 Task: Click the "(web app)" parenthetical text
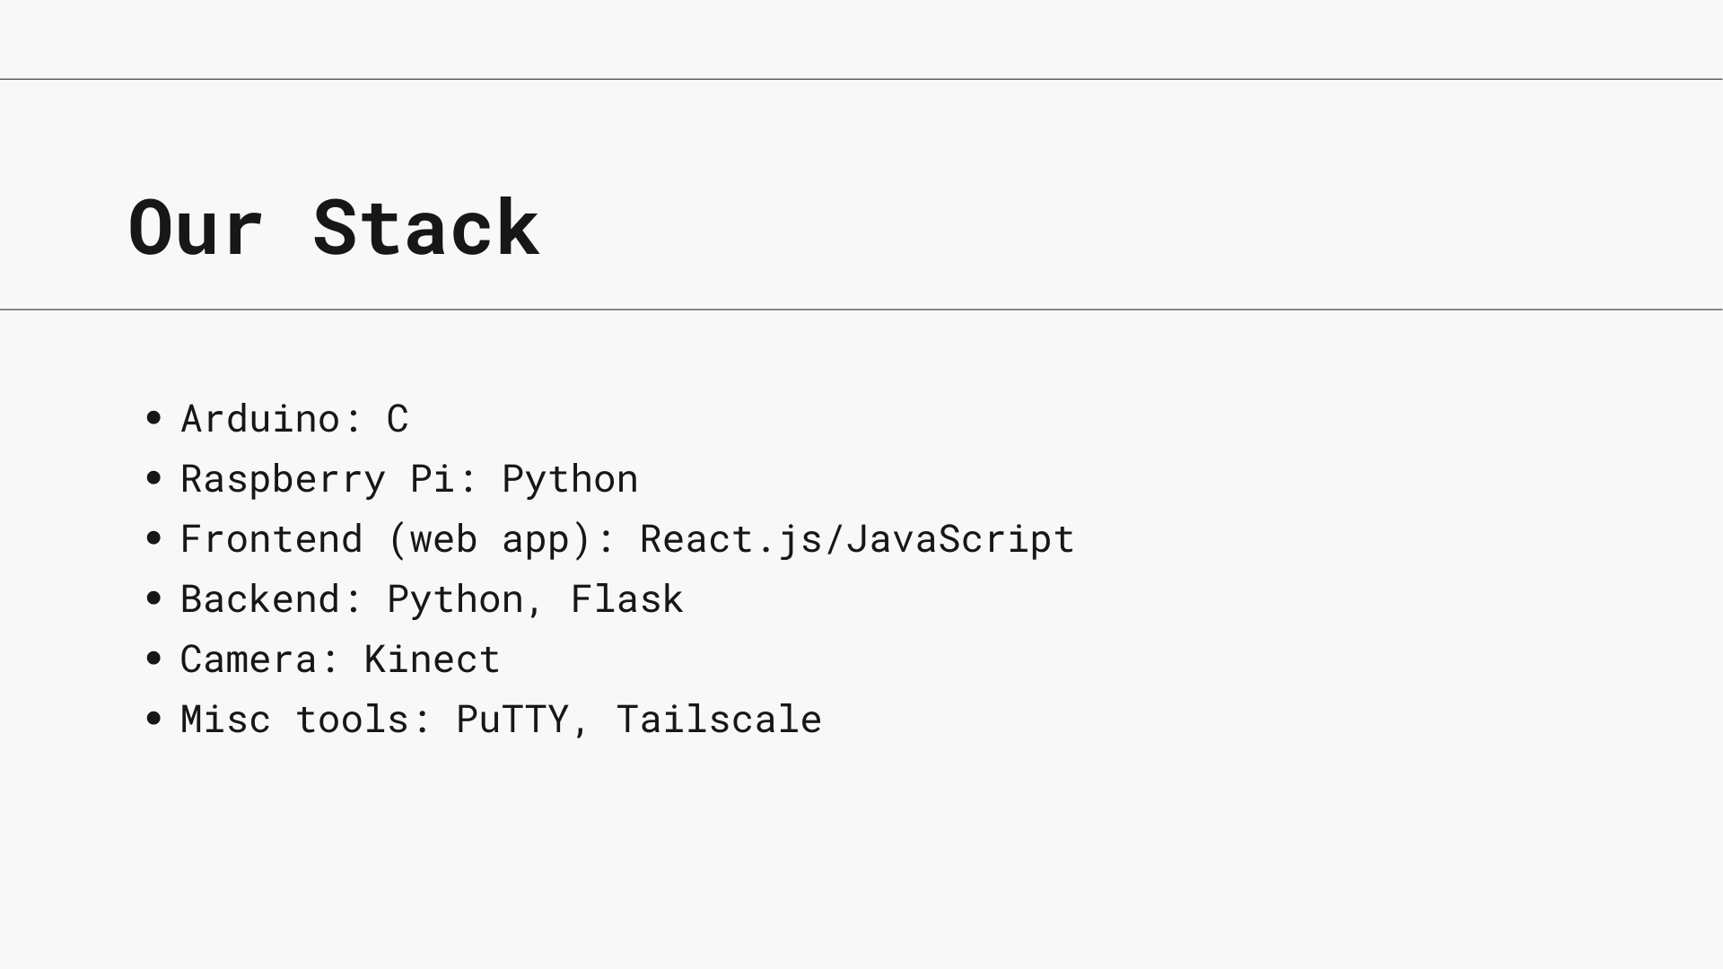pyautogui.click(x=489, y=539)
